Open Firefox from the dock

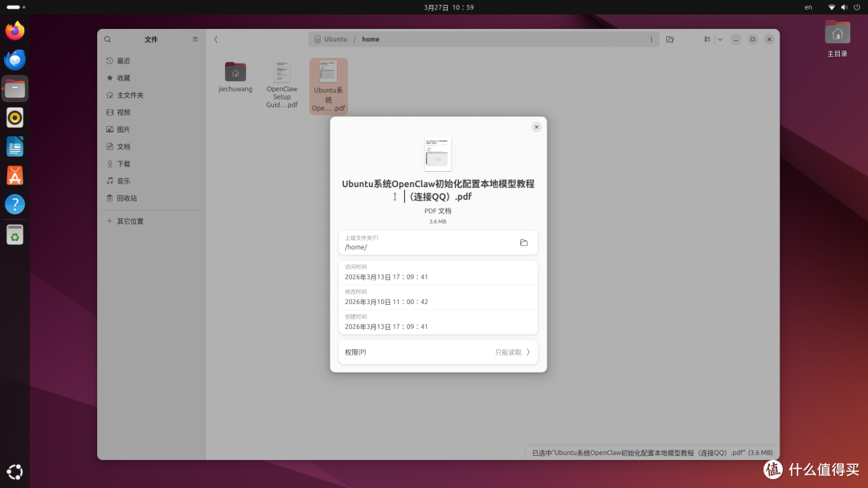15,31
